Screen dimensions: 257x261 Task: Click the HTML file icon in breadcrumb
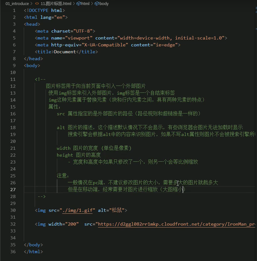[37, 3]
